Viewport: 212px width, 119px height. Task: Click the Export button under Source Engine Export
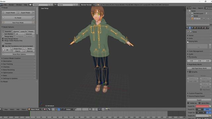pyautogui.click(x=199, y=100)
